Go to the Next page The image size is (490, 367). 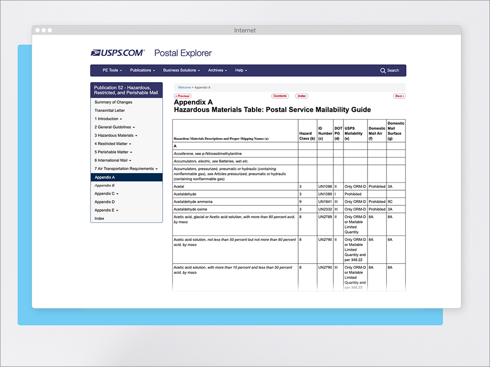399,96
